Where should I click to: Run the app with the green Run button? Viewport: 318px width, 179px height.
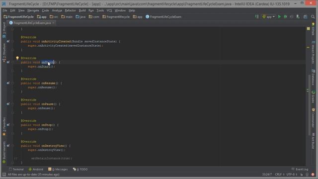[279, 17]
